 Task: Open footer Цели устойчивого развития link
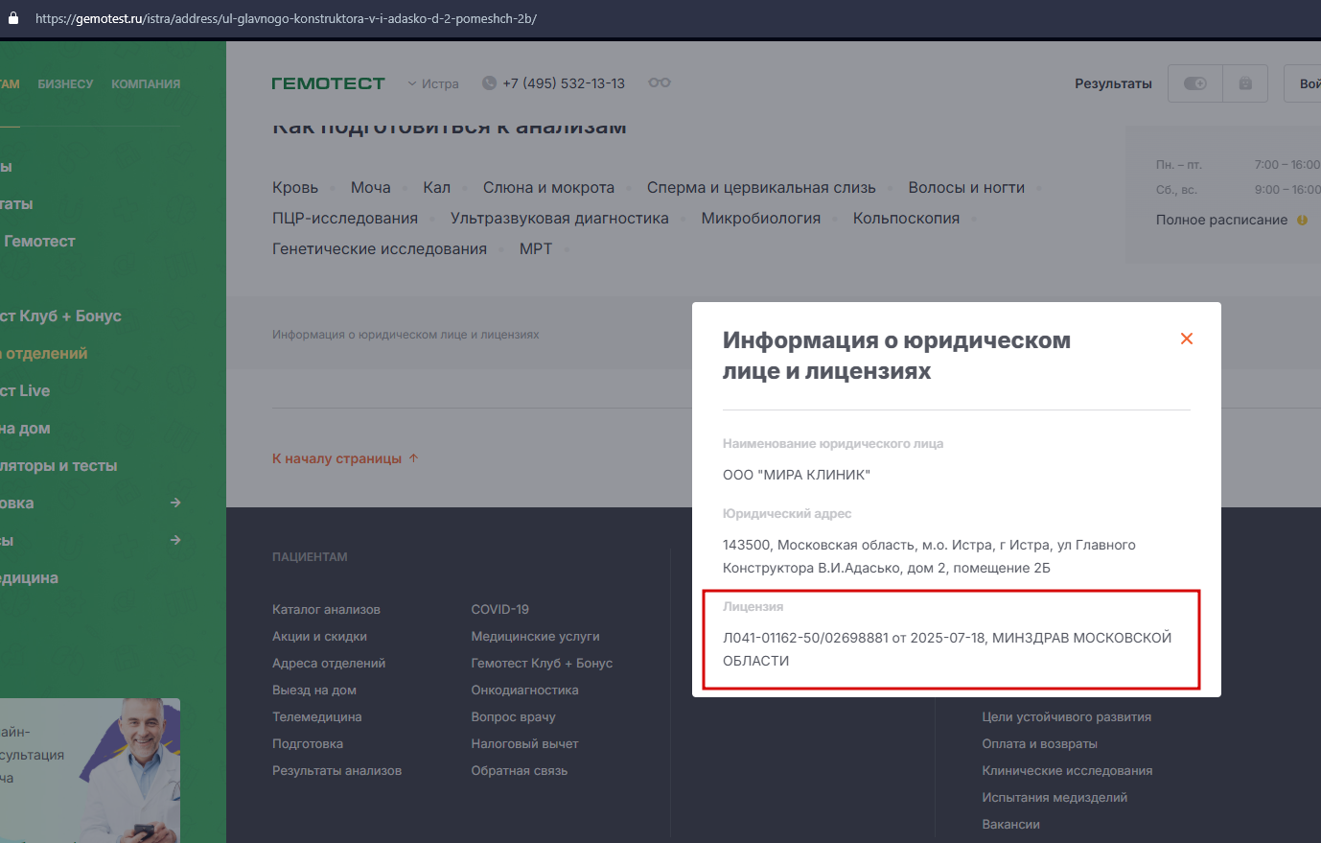coord(1066,716)
